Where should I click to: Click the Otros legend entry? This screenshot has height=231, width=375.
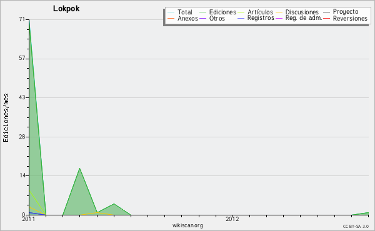click(x=212, y=18)
